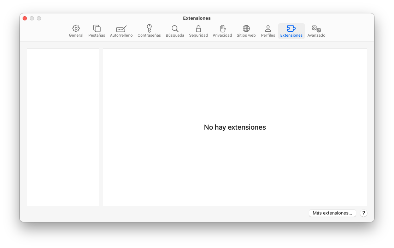
Task: Close the Extensiones settings window
Action: click(x=25, y=18)
